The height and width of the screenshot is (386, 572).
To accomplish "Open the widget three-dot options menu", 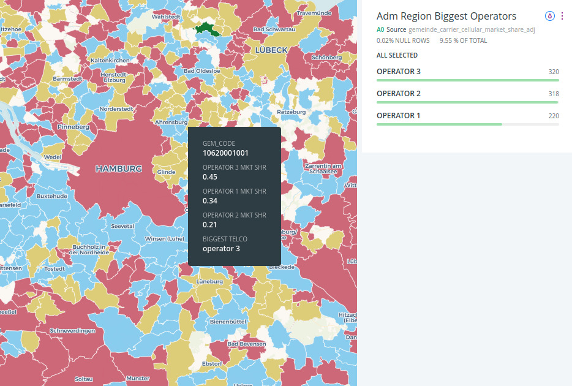I will (x=562, y=17).
